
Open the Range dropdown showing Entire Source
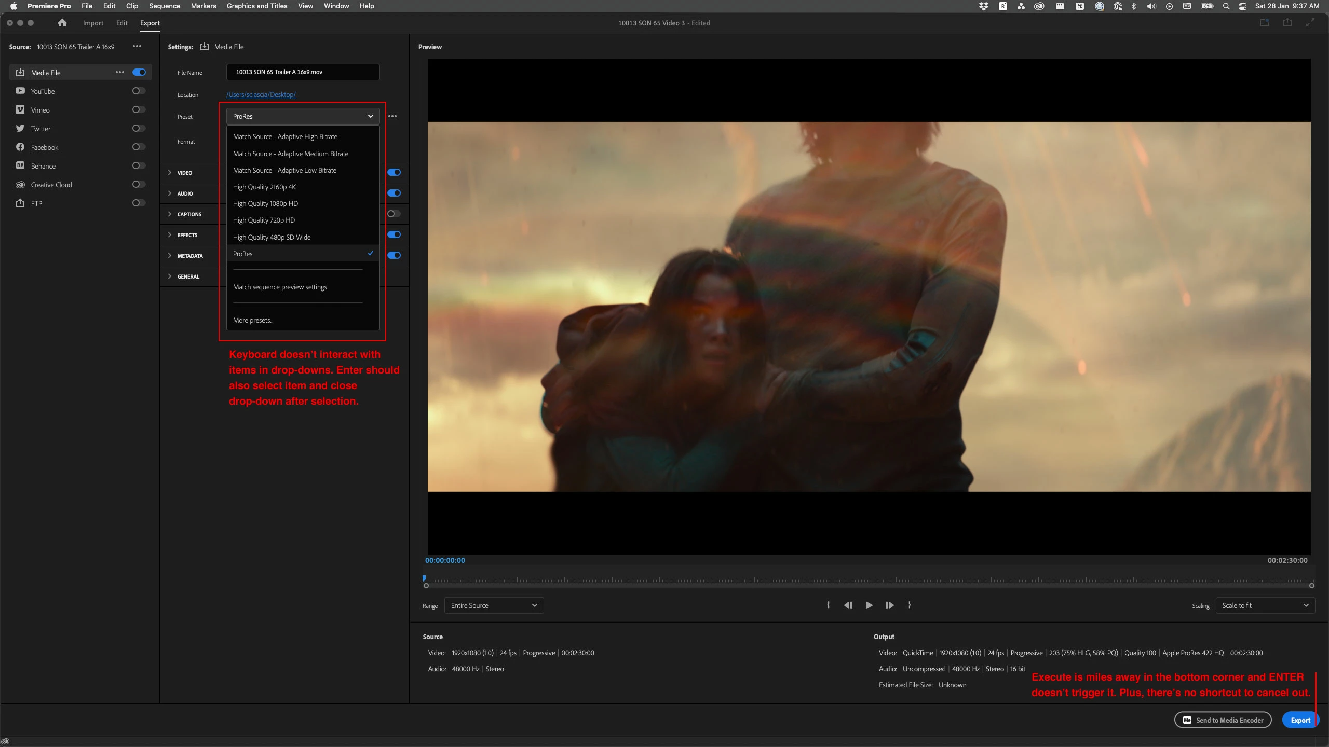[x=494, y=605]
